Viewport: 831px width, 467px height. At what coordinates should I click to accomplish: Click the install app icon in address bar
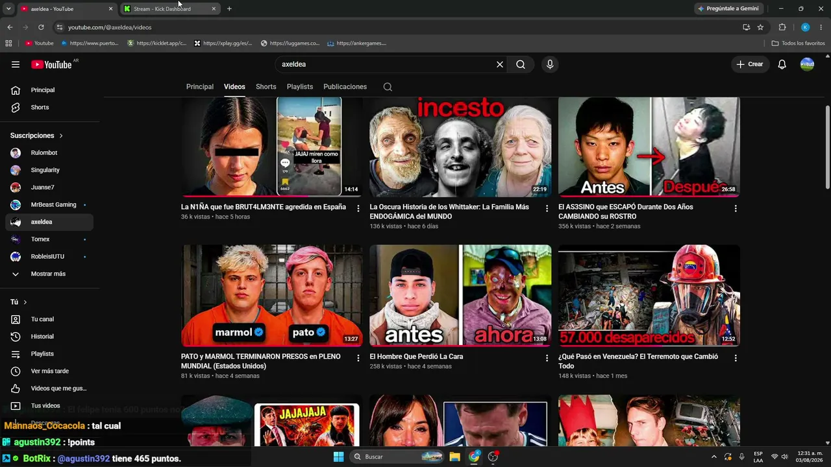pos(746,27)
